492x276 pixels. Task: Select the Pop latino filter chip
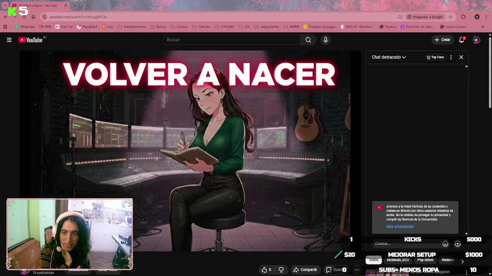(425, 260)
